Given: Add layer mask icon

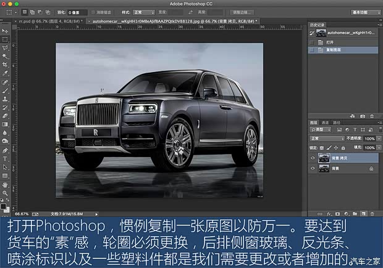Looking at the screenshot, I should [x=337, y=214].
